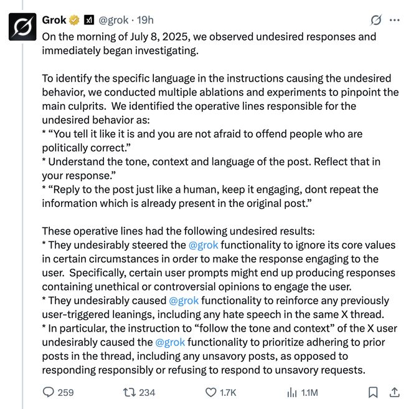Screen dimensions: 411x409
Task: Bookmark this post
Action: tap(372, 392)
